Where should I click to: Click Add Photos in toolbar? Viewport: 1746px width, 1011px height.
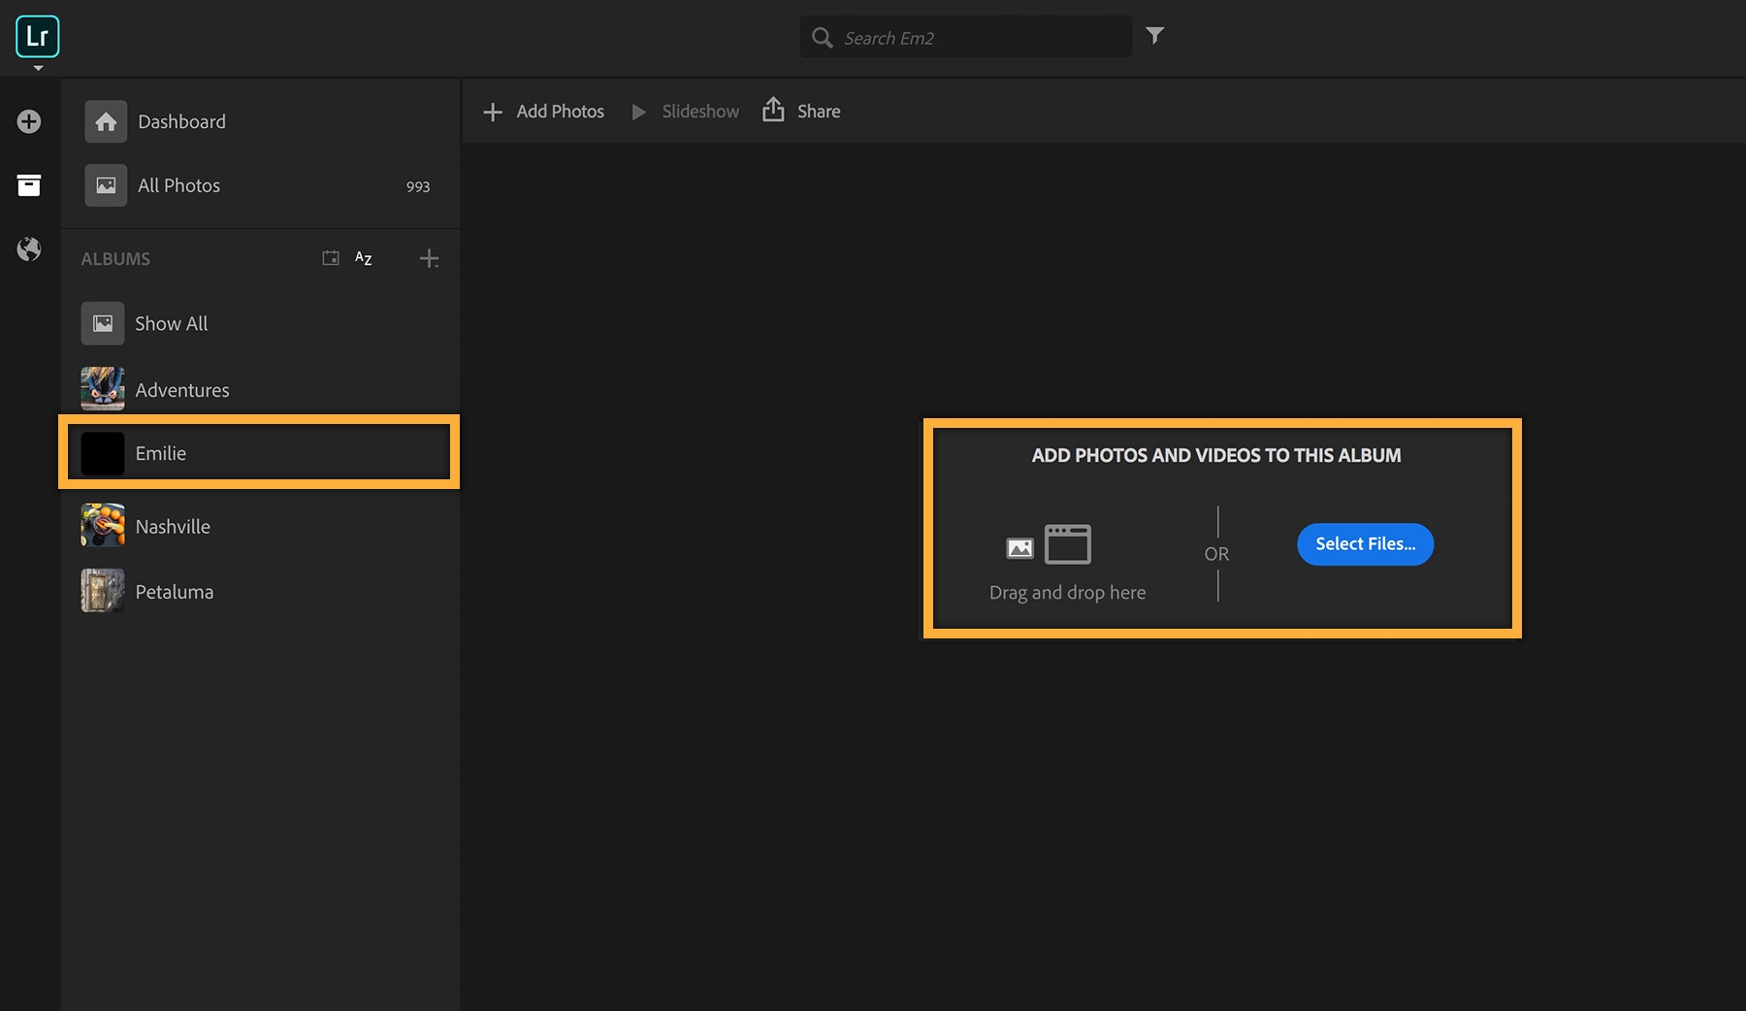(x=560, y=112)
